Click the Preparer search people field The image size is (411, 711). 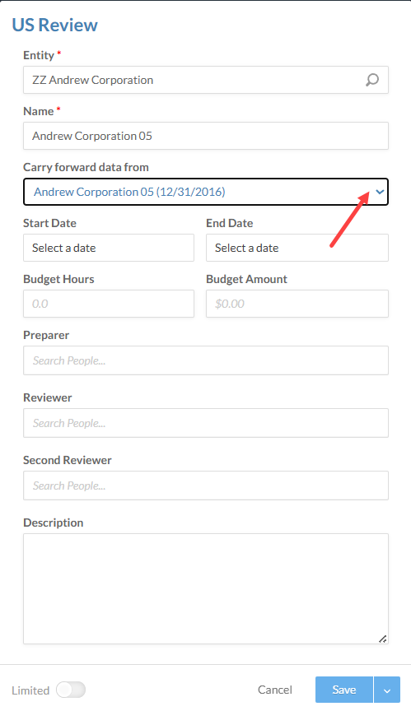tap(206, 360)
